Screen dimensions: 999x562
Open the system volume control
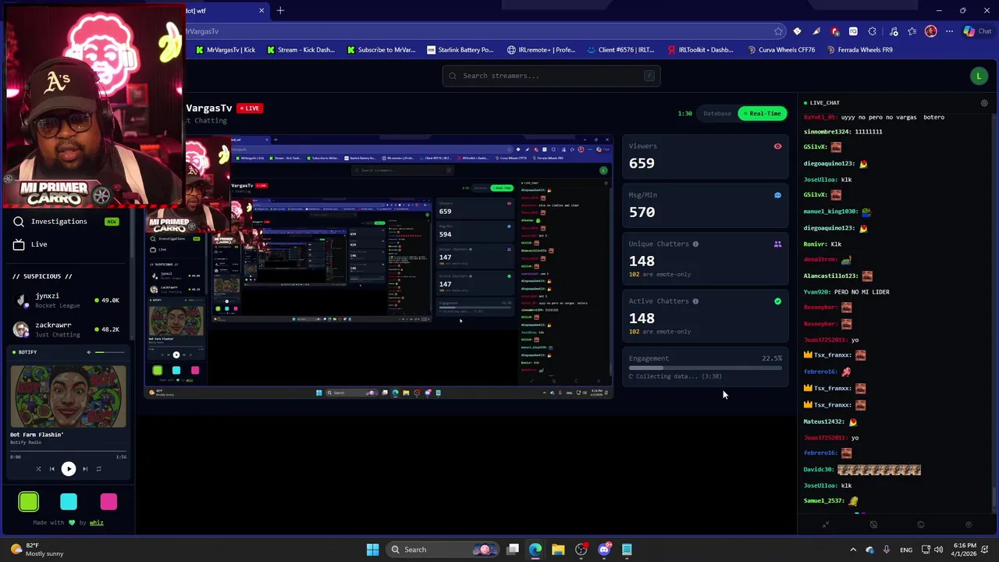[938, 550]
